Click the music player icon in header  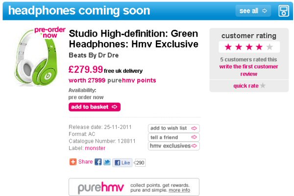284,11
